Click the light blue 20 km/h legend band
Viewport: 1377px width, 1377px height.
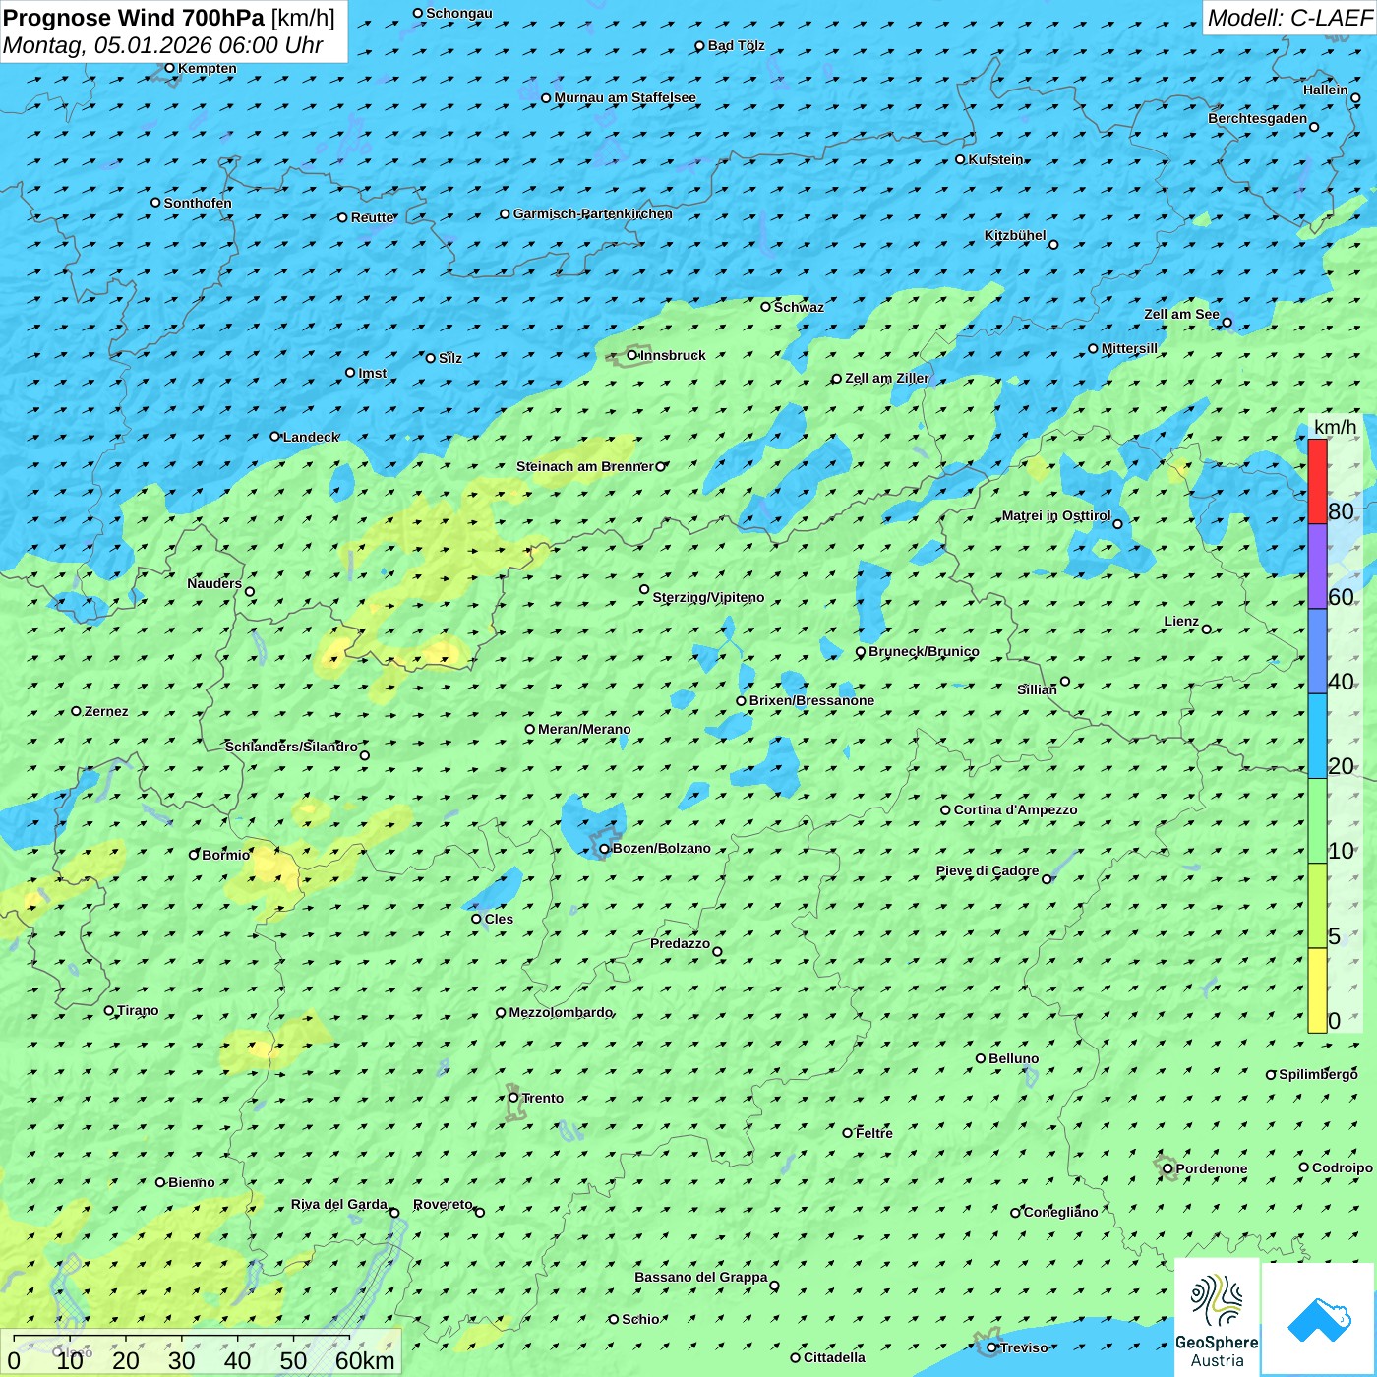(1317, 736)
